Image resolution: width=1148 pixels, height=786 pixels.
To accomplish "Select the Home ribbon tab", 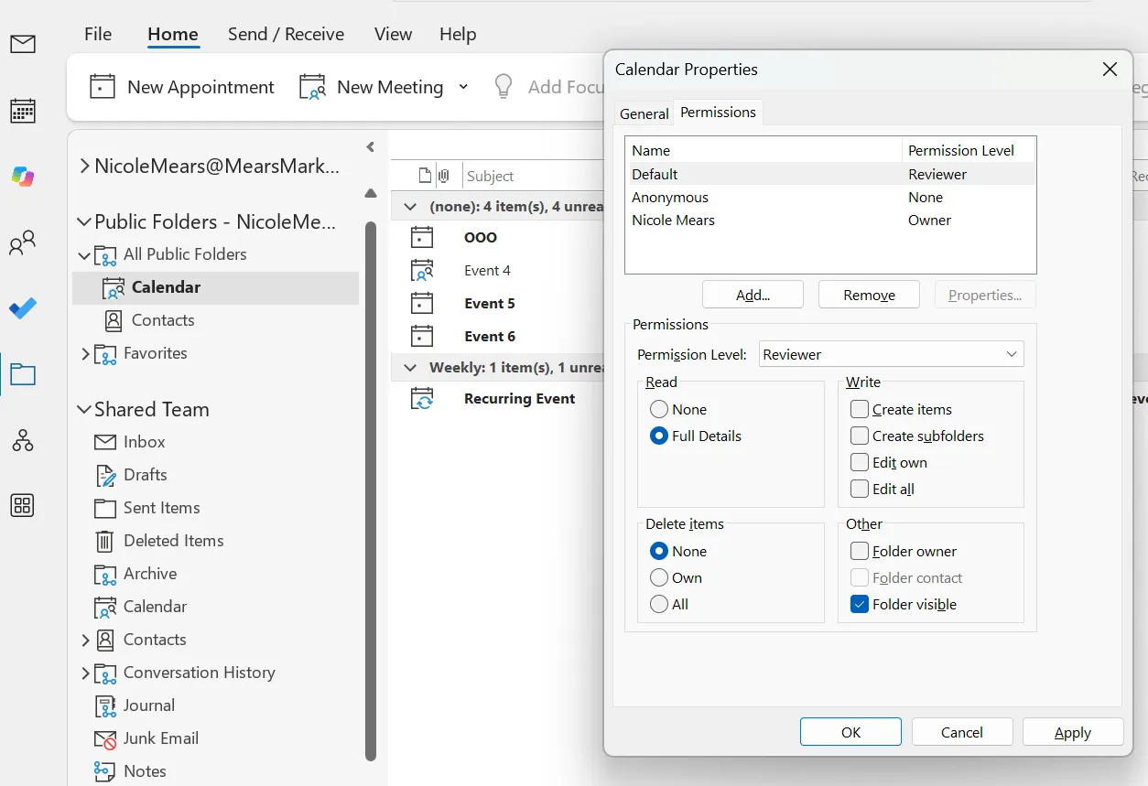I will (x=173, y=34).
